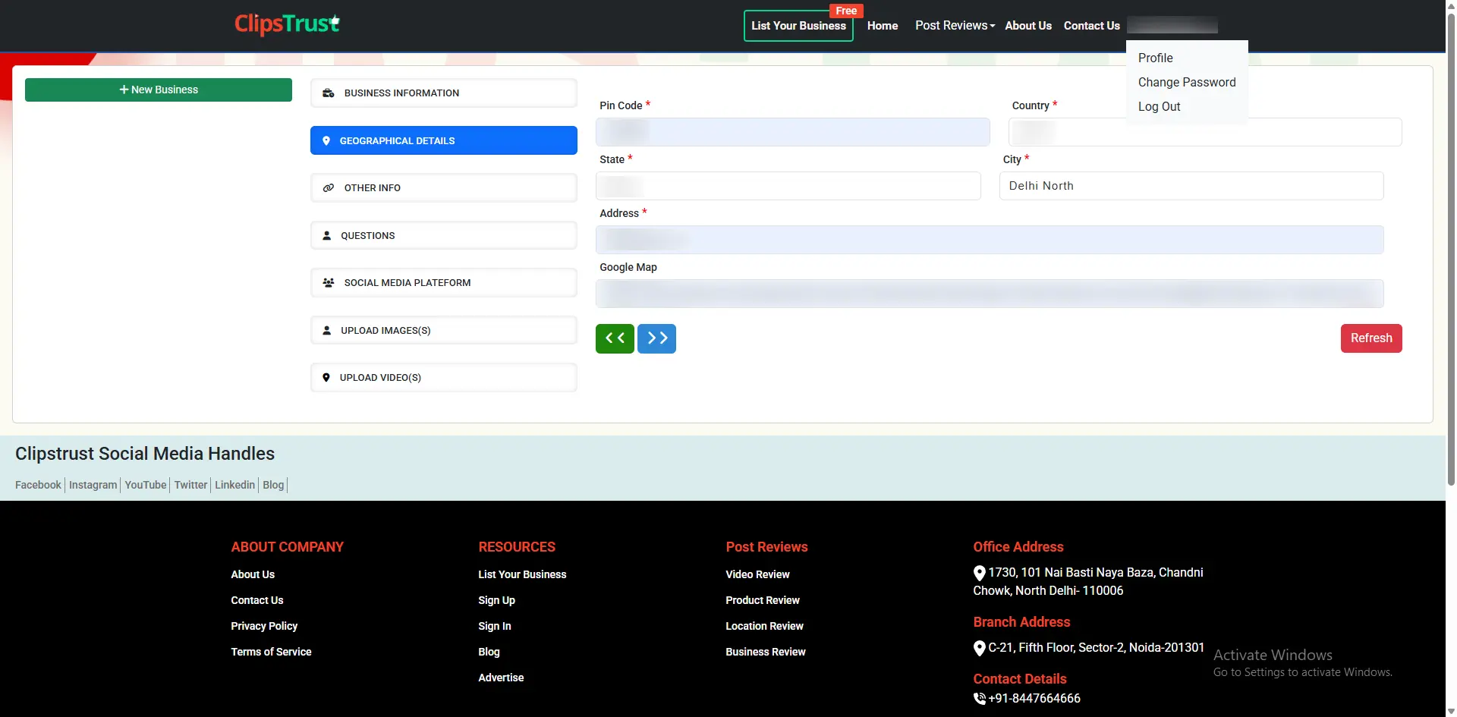Click the person icon beside Upload Image(s)
The height and width of the screenshot is (717, 1457).
point(327,330)
